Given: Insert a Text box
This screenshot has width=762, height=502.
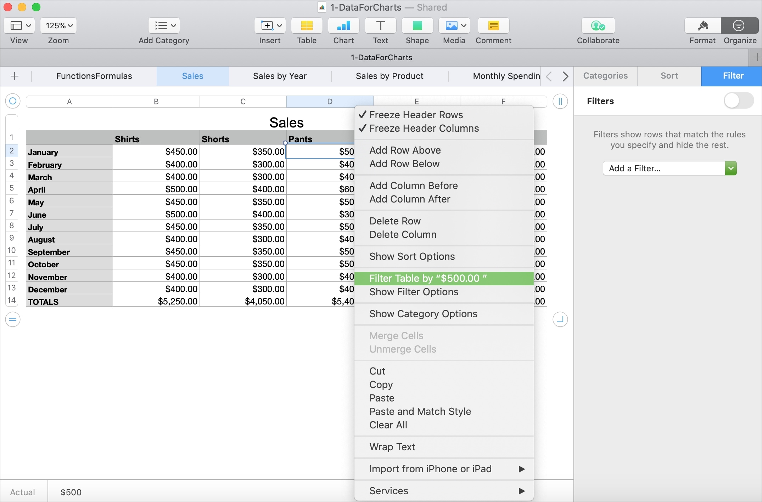Looking at the screenshot, I should [380, 25].
